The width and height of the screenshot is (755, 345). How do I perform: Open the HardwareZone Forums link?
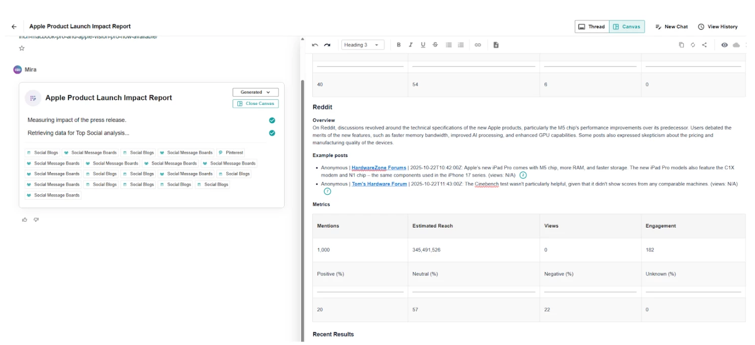click(379, 167)
